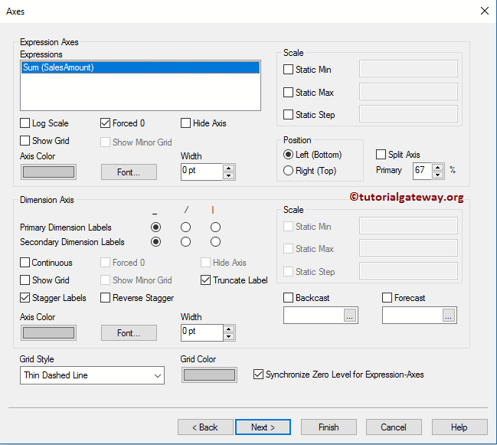
Task: Click the Primary percentage field showing 67
Action: tap(422, 171)
